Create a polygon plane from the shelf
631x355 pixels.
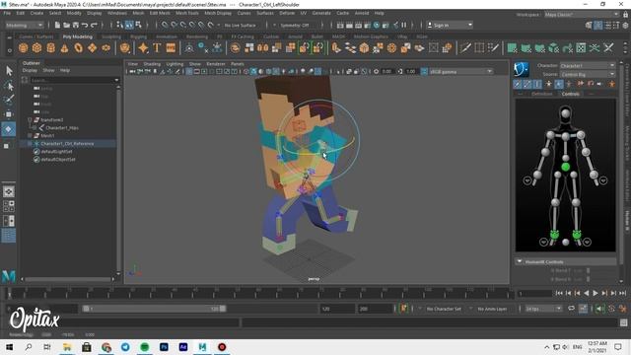coord(92,48)
